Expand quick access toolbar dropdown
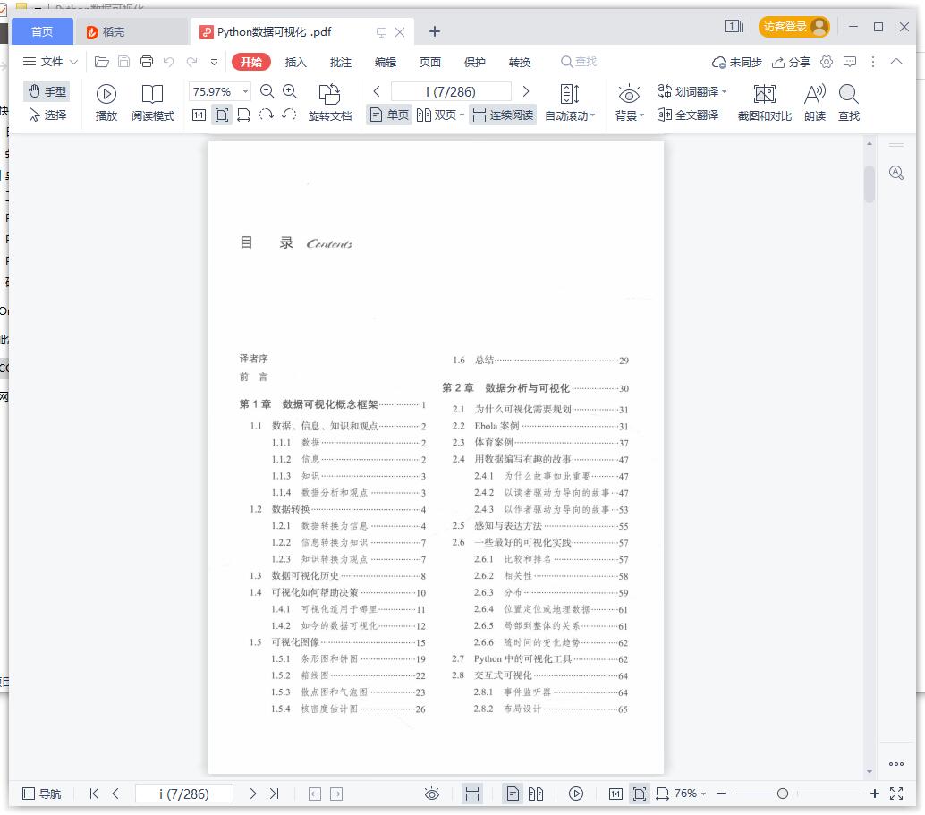Screen dimensions: 925x815 click(214, 62)
